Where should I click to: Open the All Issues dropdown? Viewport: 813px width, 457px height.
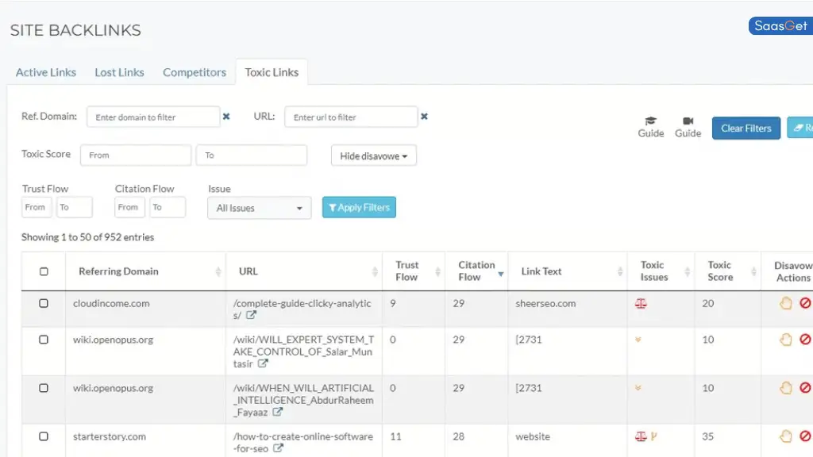(260, 208)
